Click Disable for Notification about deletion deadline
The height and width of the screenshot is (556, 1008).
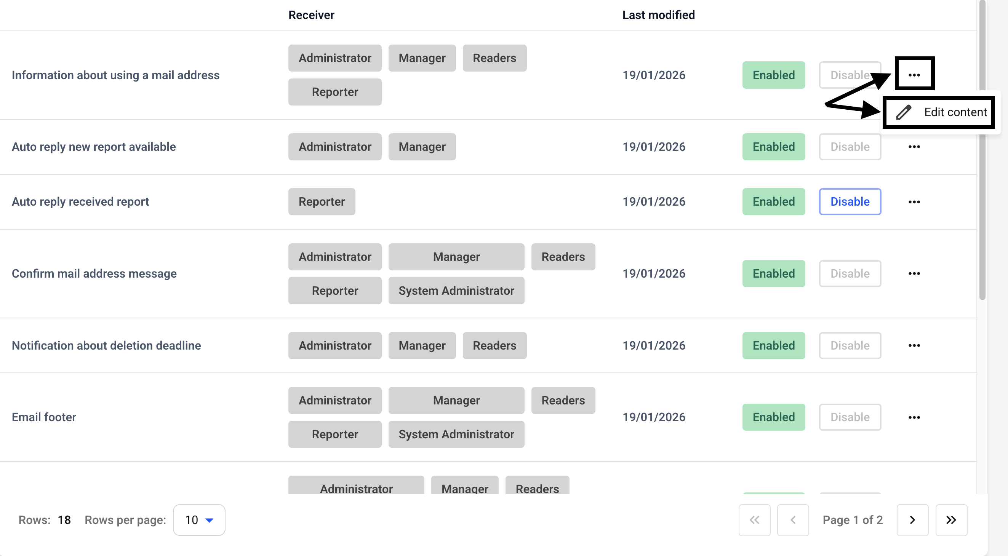tap(850, 345)
